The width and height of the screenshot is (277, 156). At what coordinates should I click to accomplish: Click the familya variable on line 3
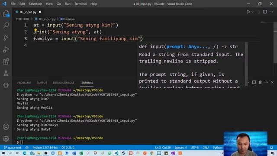43,39
